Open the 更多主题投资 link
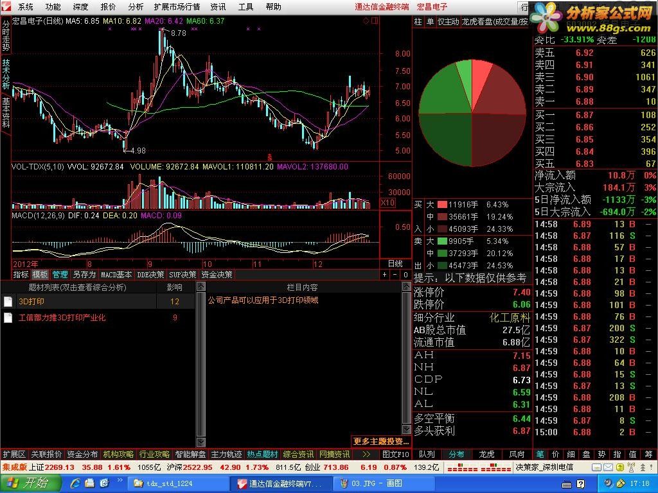 381,441
